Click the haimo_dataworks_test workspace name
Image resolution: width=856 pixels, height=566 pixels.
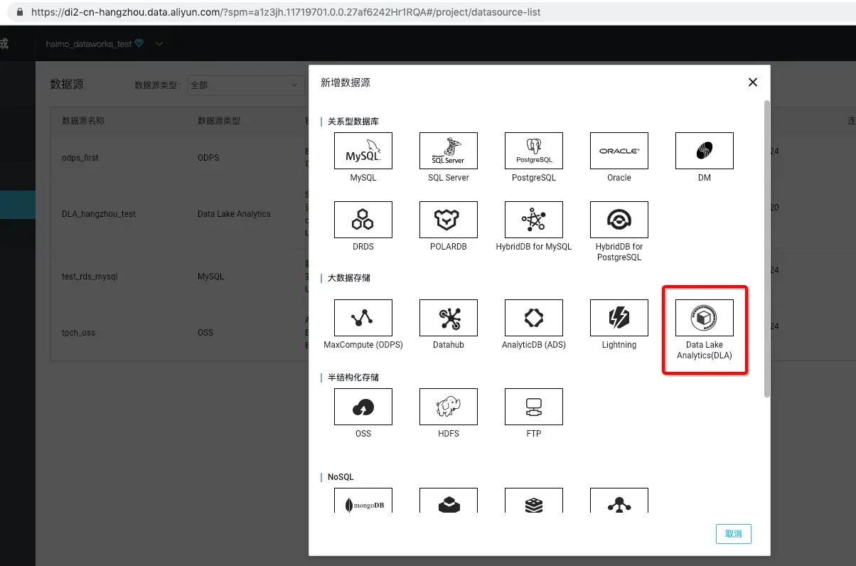click(x=89, y=43)
